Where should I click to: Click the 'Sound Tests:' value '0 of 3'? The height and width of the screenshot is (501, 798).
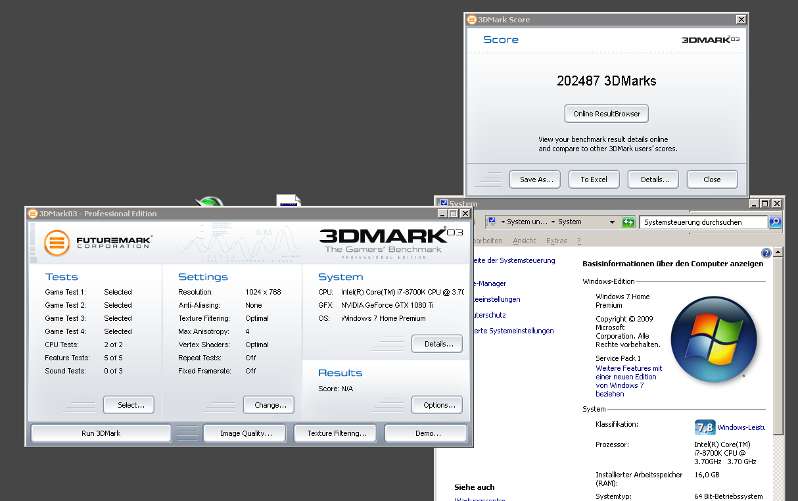(x=113, y=371)
